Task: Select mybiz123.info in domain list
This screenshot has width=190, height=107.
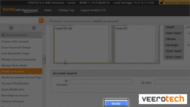Action: [63, 28]
